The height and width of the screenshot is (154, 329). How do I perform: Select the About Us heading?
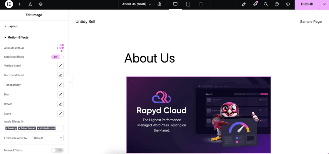pos(150,58)
